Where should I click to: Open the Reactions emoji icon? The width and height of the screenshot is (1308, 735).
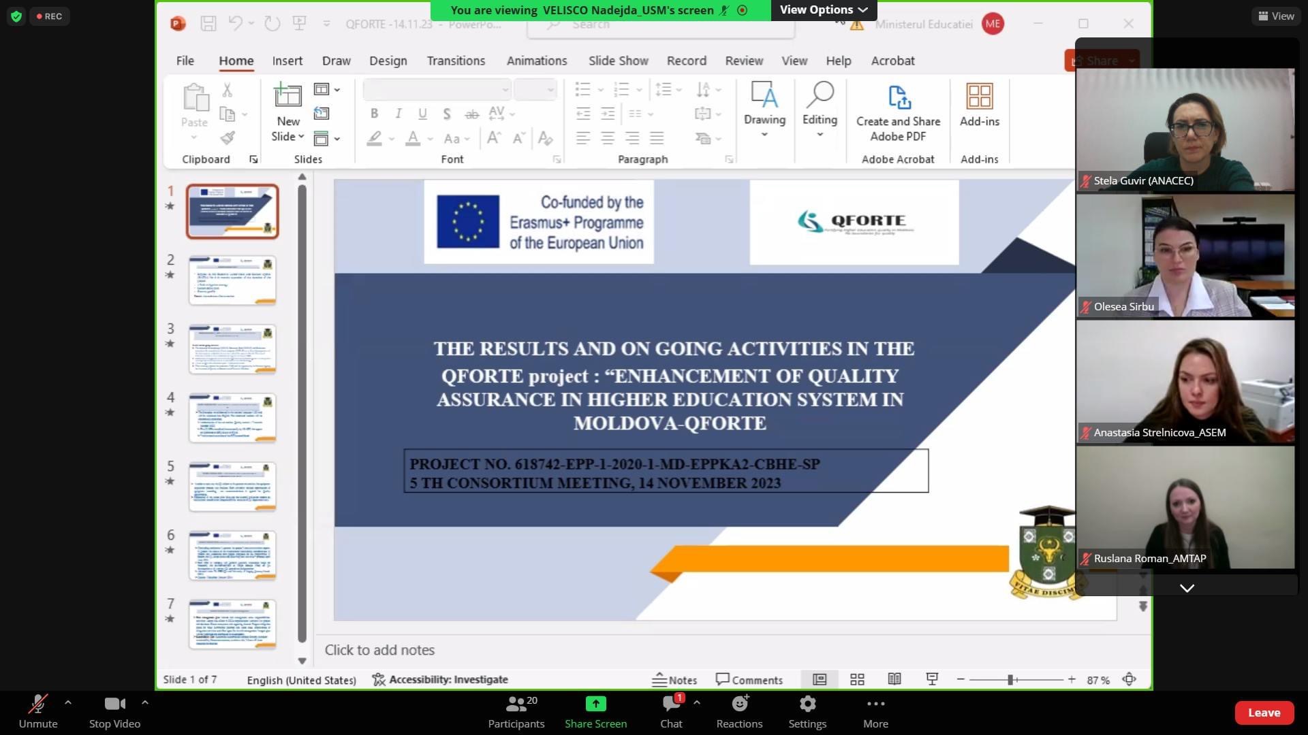739,704
